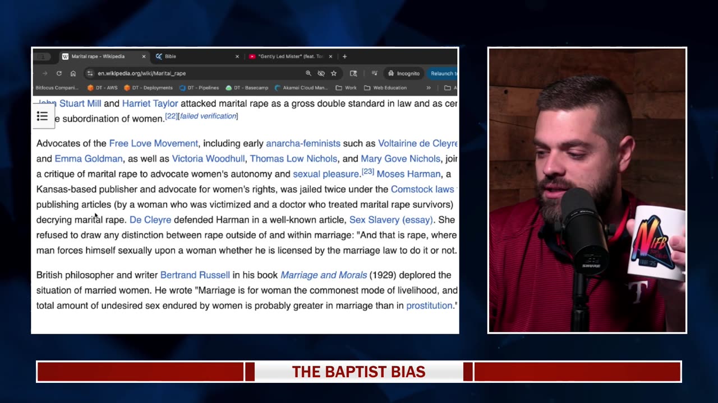Open the zoom magnifier icon in address bar
Screen dimensions: 718x403
pyautogui.click(x=308, y=73)
